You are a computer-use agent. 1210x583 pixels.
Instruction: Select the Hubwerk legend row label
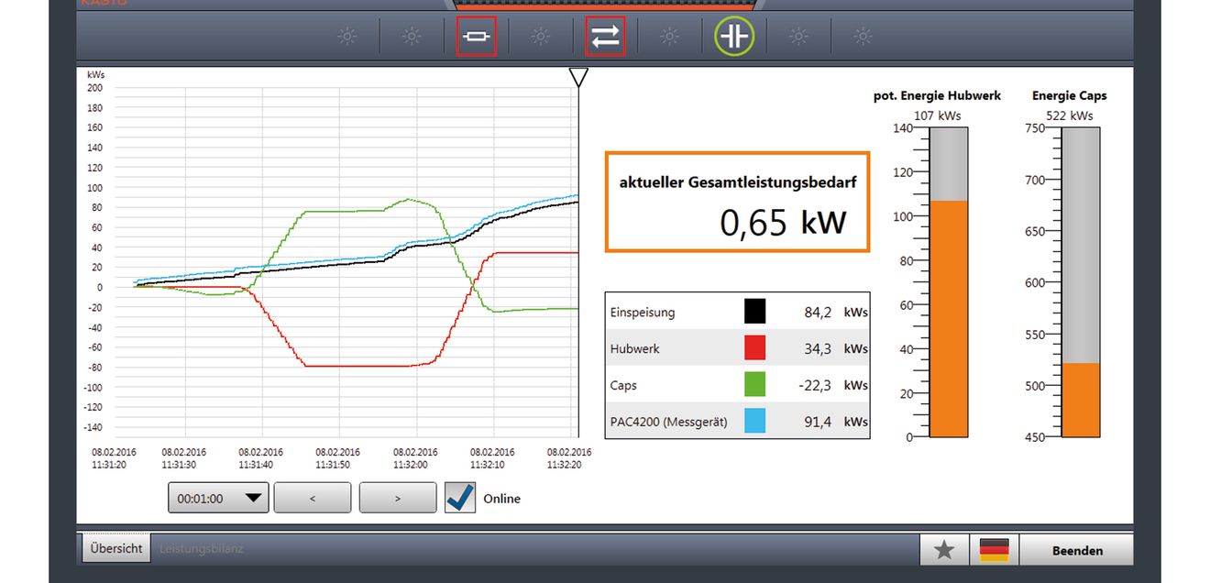click(634, 349)
